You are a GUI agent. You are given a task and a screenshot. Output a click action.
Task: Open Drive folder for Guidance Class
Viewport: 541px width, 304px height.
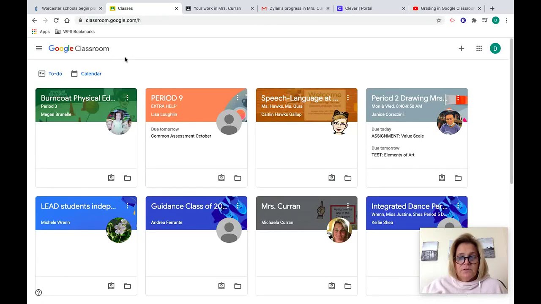point(238,286)
